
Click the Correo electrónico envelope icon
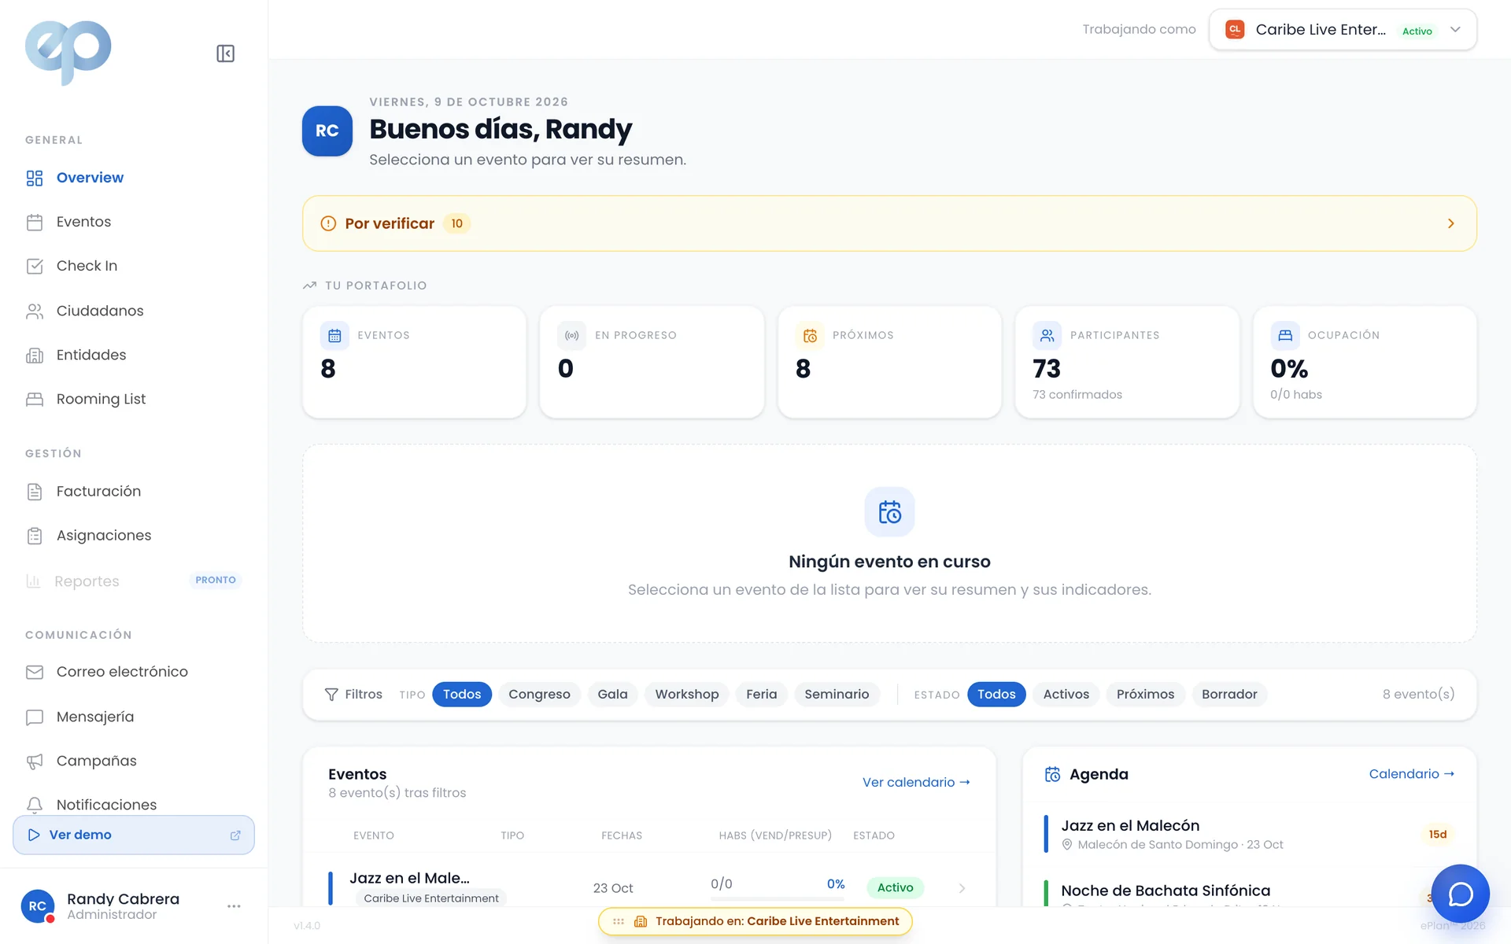[35, 672]
